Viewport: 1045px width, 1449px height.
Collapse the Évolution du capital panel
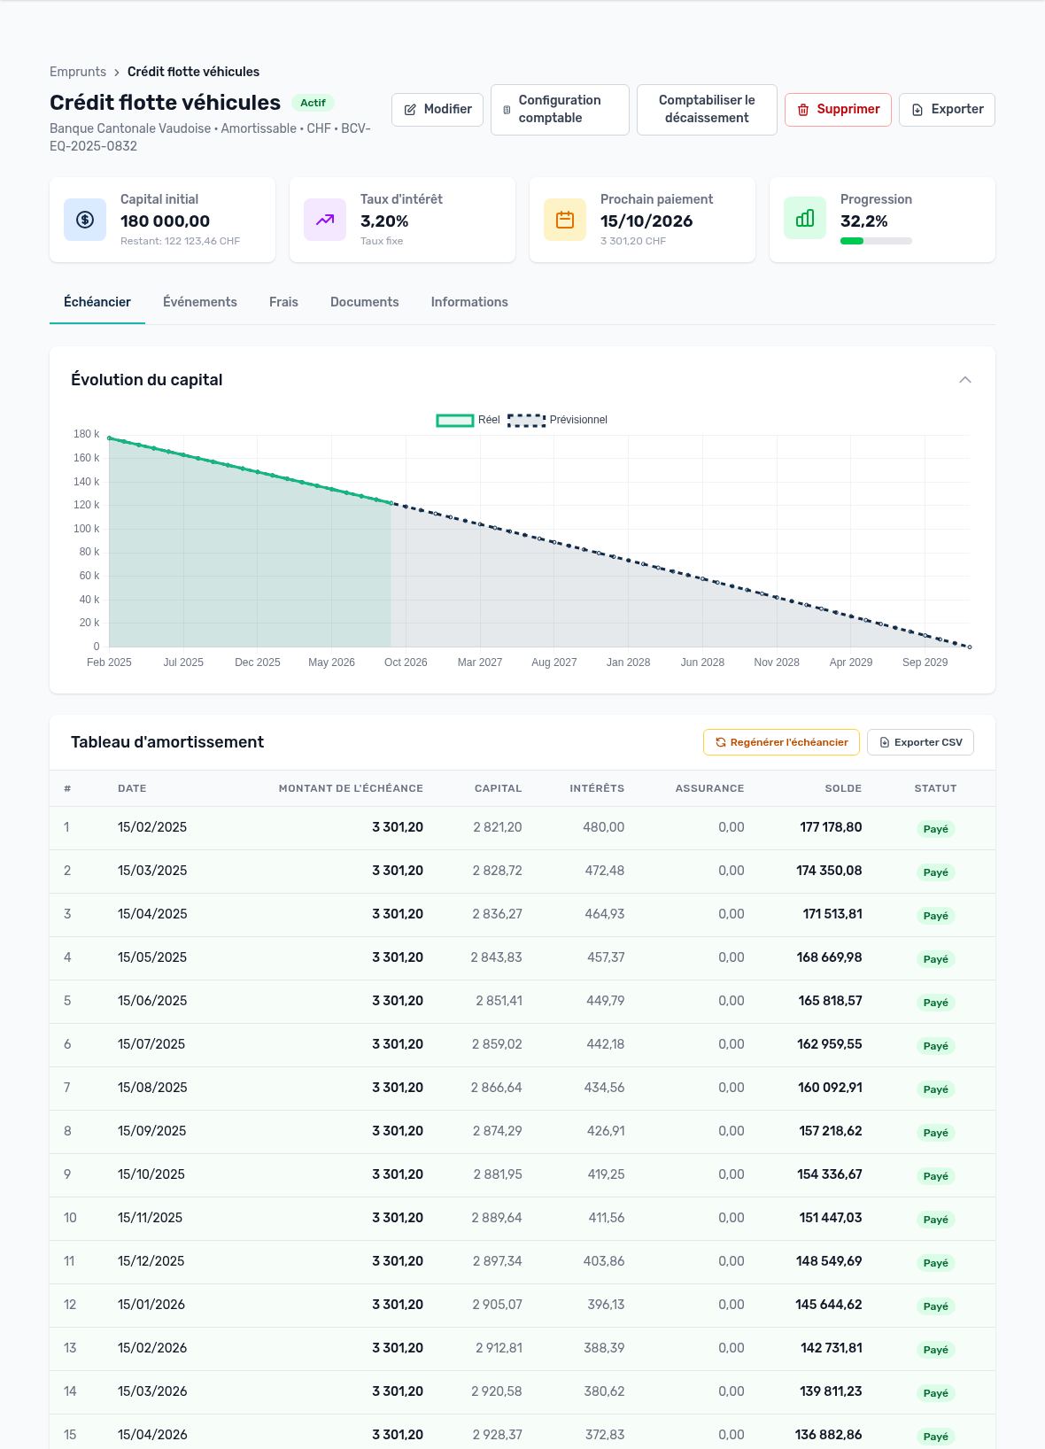[965, 380]
